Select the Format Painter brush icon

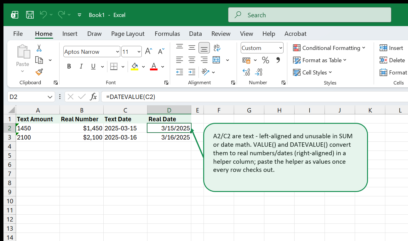pyautogui.click(x=39, y=72)
